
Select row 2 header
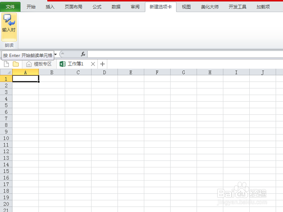[6, 86]
